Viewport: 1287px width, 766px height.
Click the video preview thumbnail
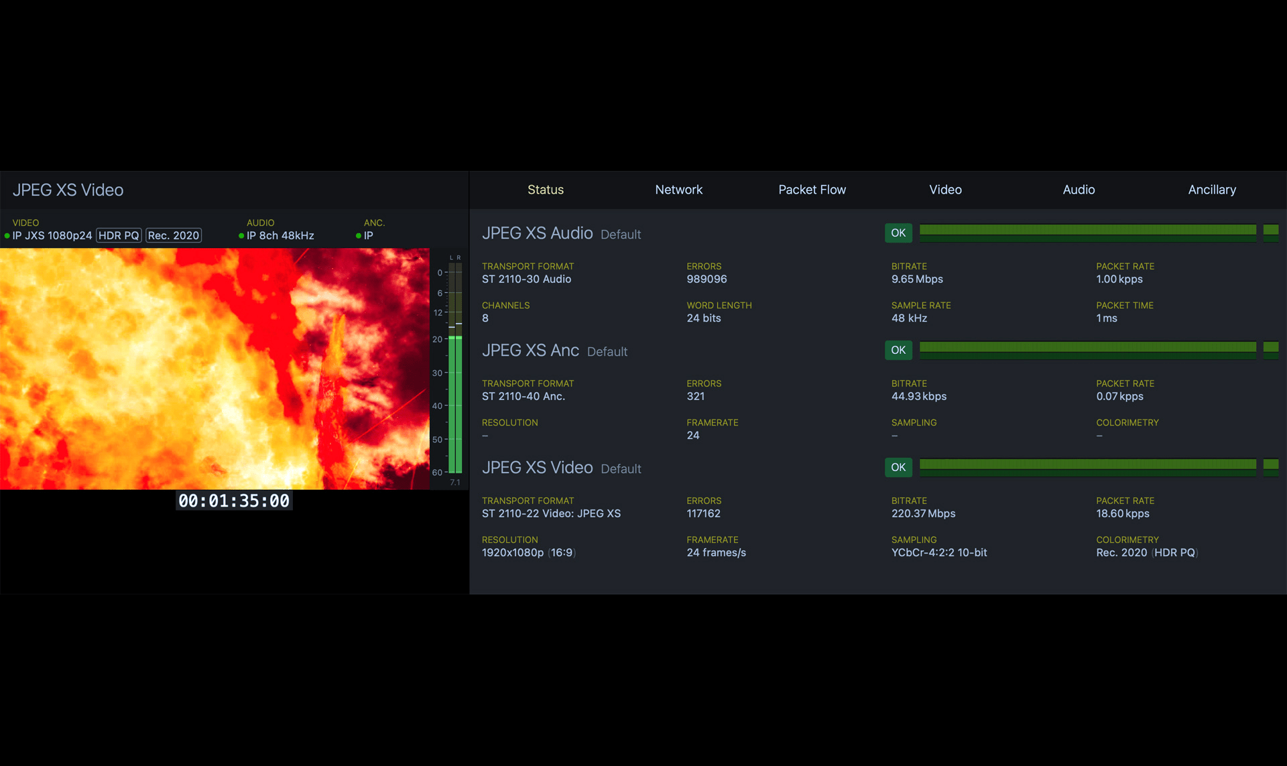click(x=214, y=369)
